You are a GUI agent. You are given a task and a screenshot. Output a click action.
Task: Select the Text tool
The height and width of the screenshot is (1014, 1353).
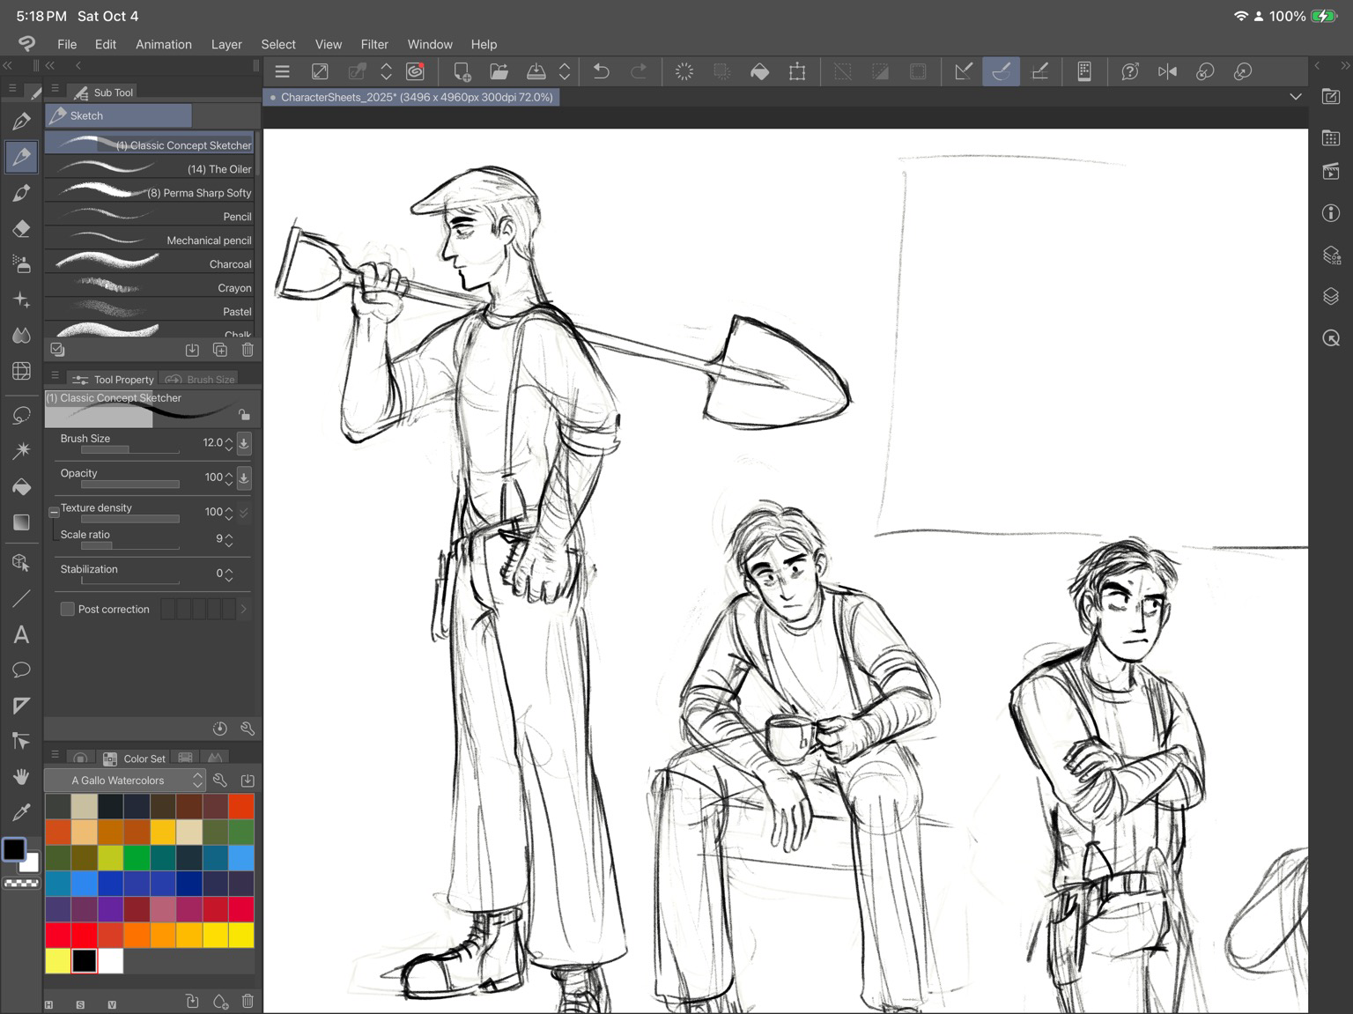[22, 634]
